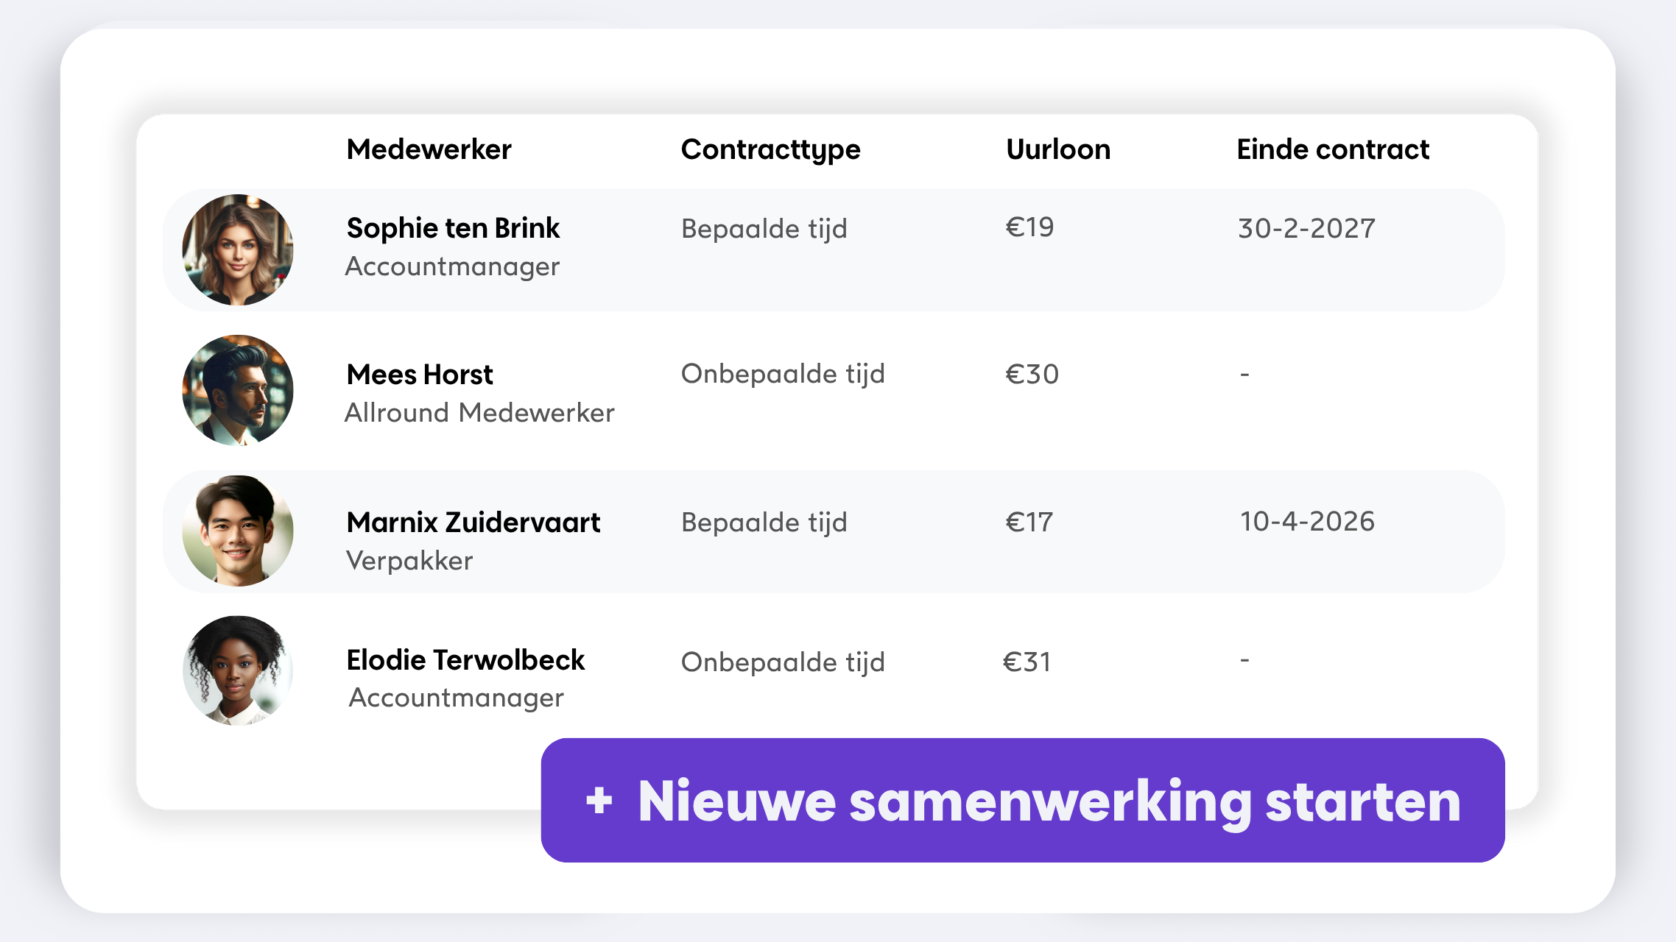The image size is (1676, 942).
Task: Sort by the Medewerker column header
Action: point(429,149)
